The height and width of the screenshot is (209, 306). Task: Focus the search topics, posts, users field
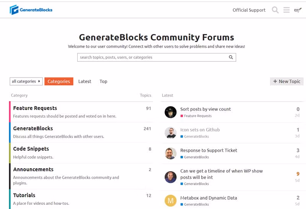tap(156, 57)
